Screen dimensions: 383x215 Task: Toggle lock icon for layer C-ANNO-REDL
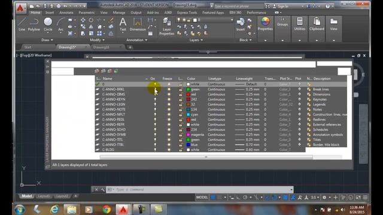pos(181,119)
